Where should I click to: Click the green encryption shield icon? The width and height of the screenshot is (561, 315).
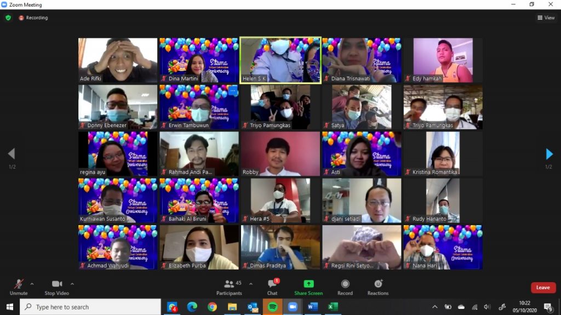click(x=8, y=18)
